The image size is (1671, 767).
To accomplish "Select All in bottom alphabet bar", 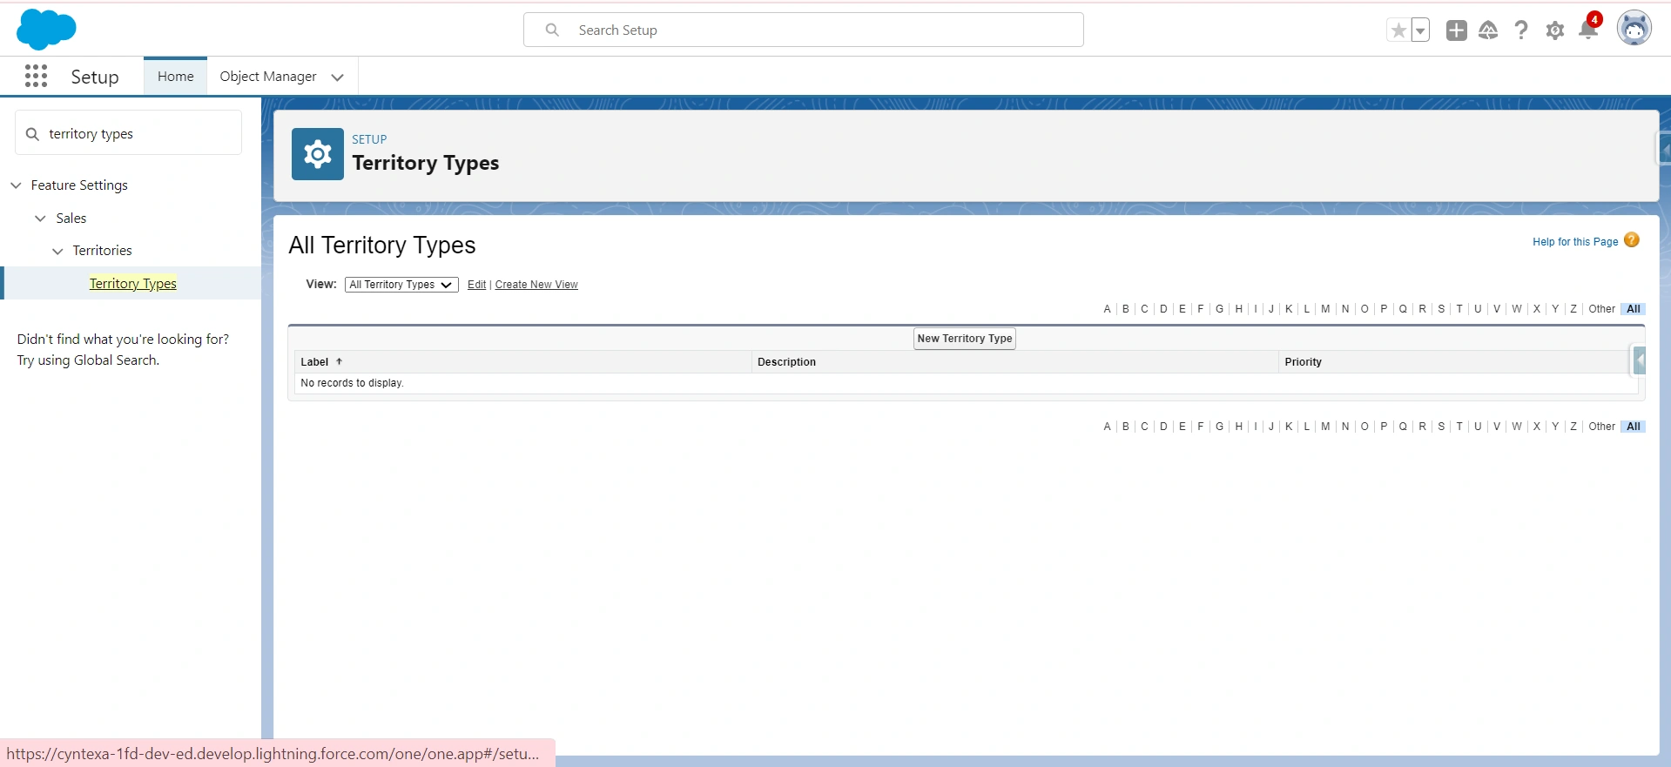I will click(1634, 427).
